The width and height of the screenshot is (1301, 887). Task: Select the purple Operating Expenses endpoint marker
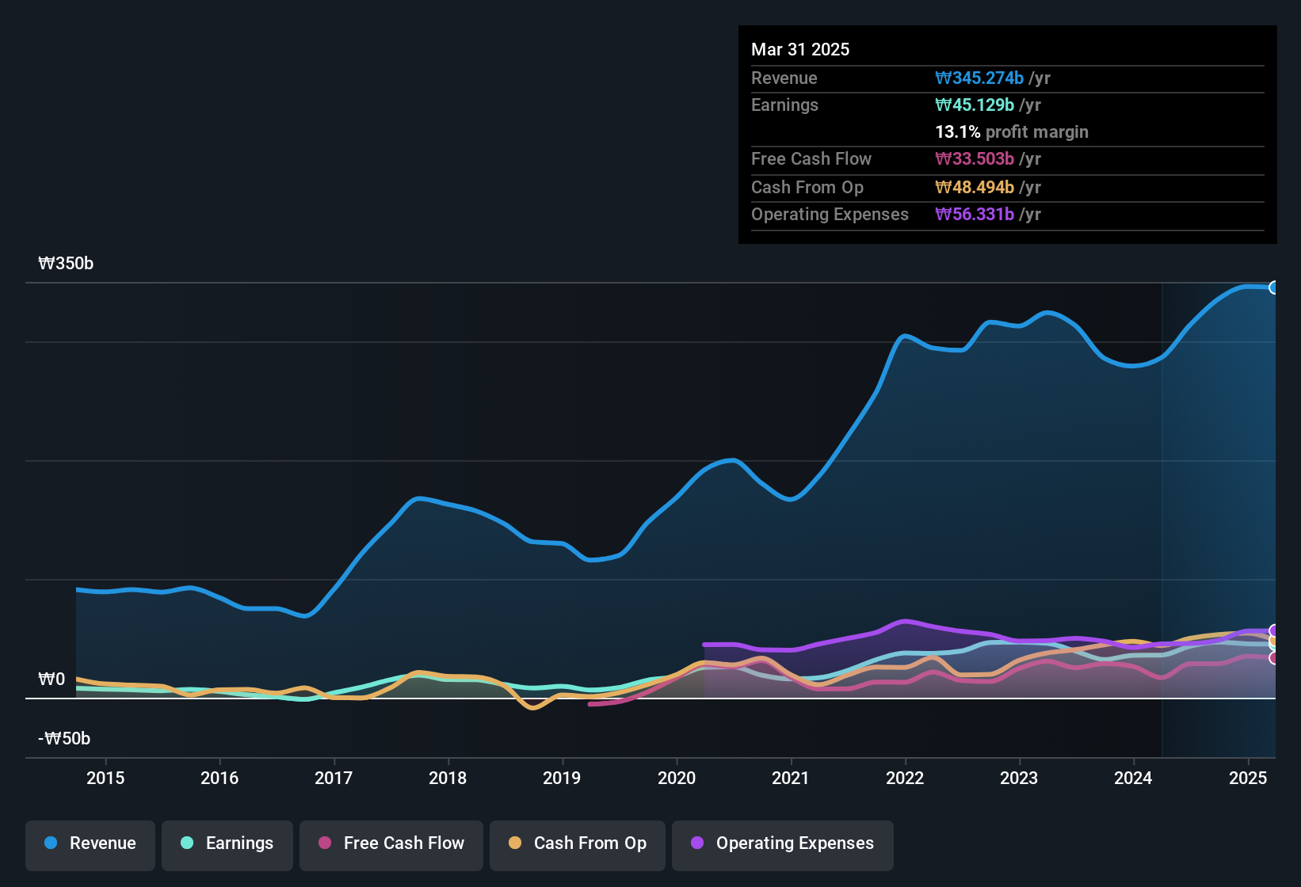(1274, 630)
